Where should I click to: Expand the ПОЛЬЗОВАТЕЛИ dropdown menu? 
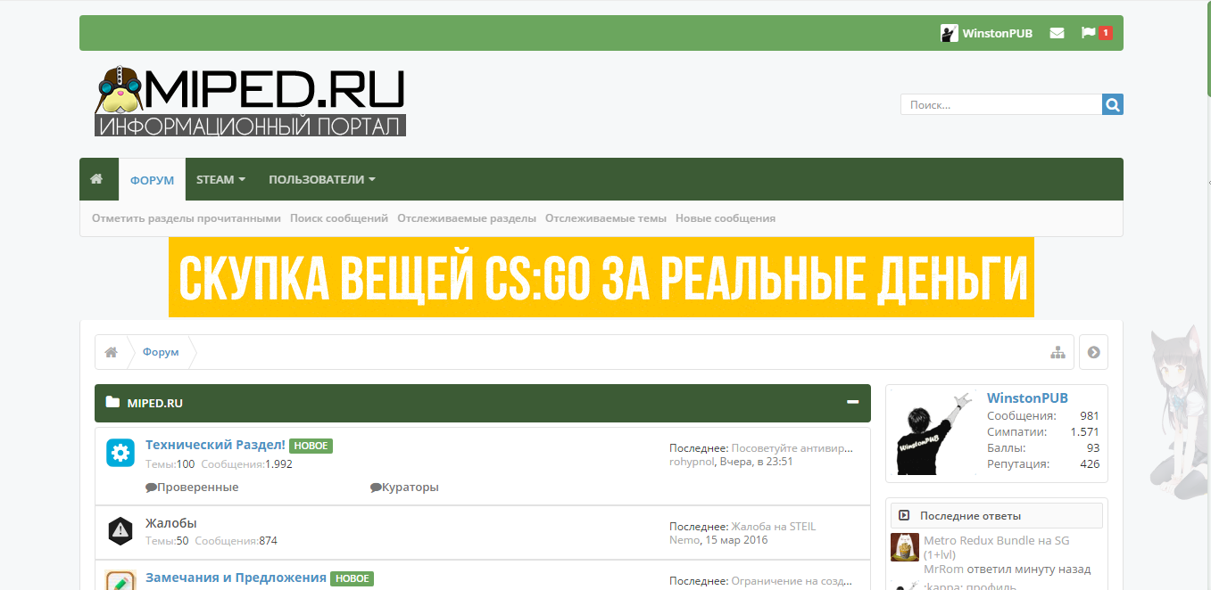[322, 179]
